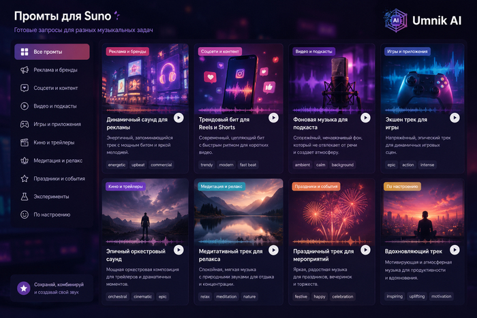Play Вдохновляющий трек
Image resolution: width=477 pixels, height=318 pixels.
tap(455, 250)
